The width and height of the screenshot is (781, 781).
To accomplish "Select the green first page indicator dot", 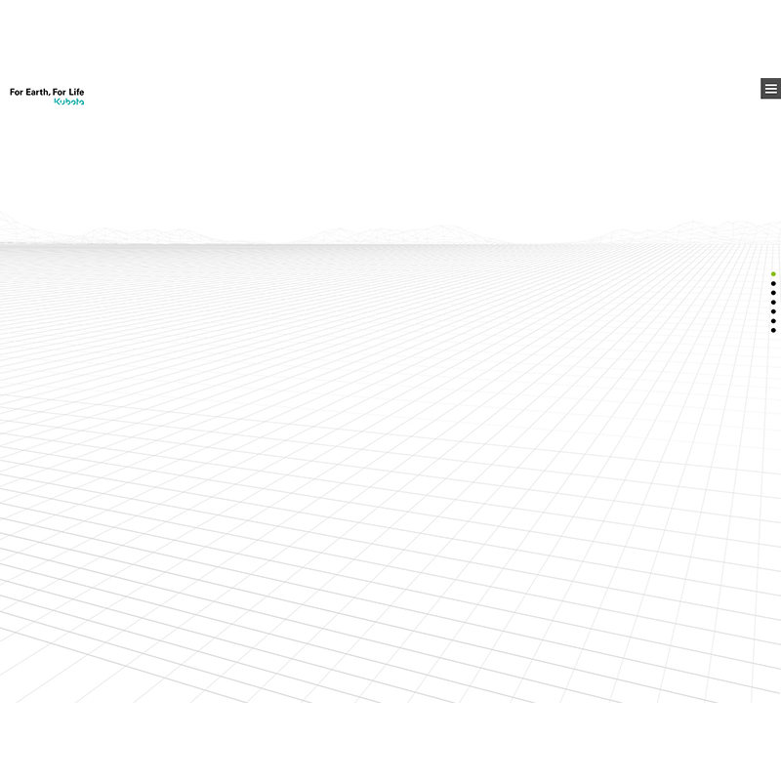I will click(x=773, y=274).
